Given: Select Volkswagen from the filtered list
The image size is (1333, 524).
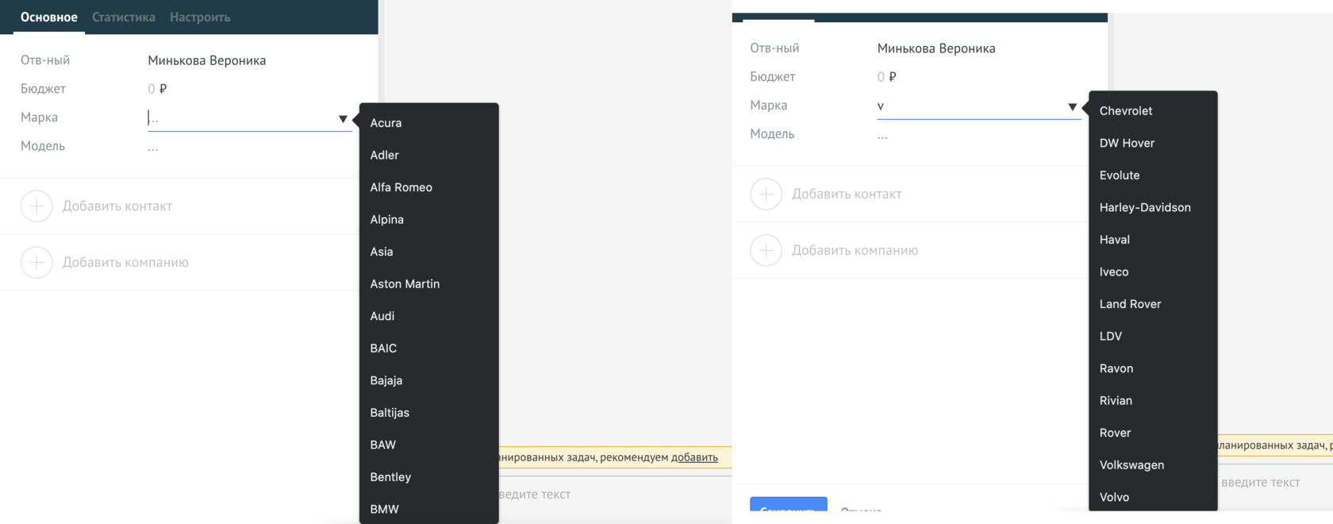Looking at the screenshot, I should point(1131,465).
